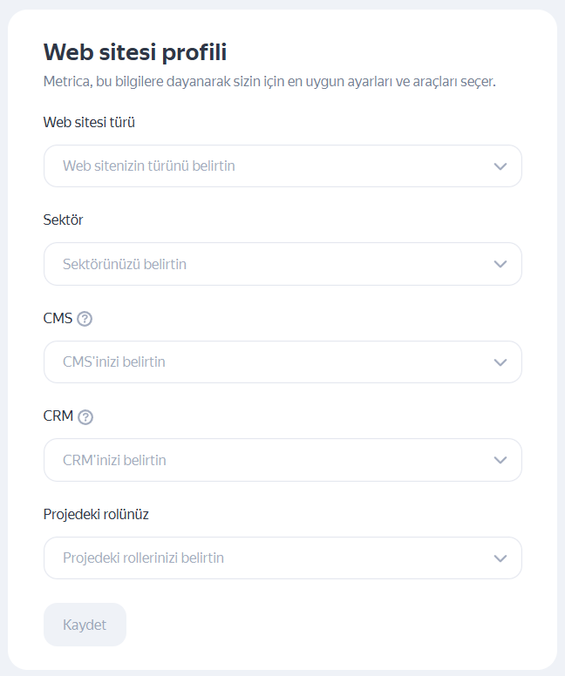
Task: Click the "CRM" label text
Action: (x=58, y=416)
